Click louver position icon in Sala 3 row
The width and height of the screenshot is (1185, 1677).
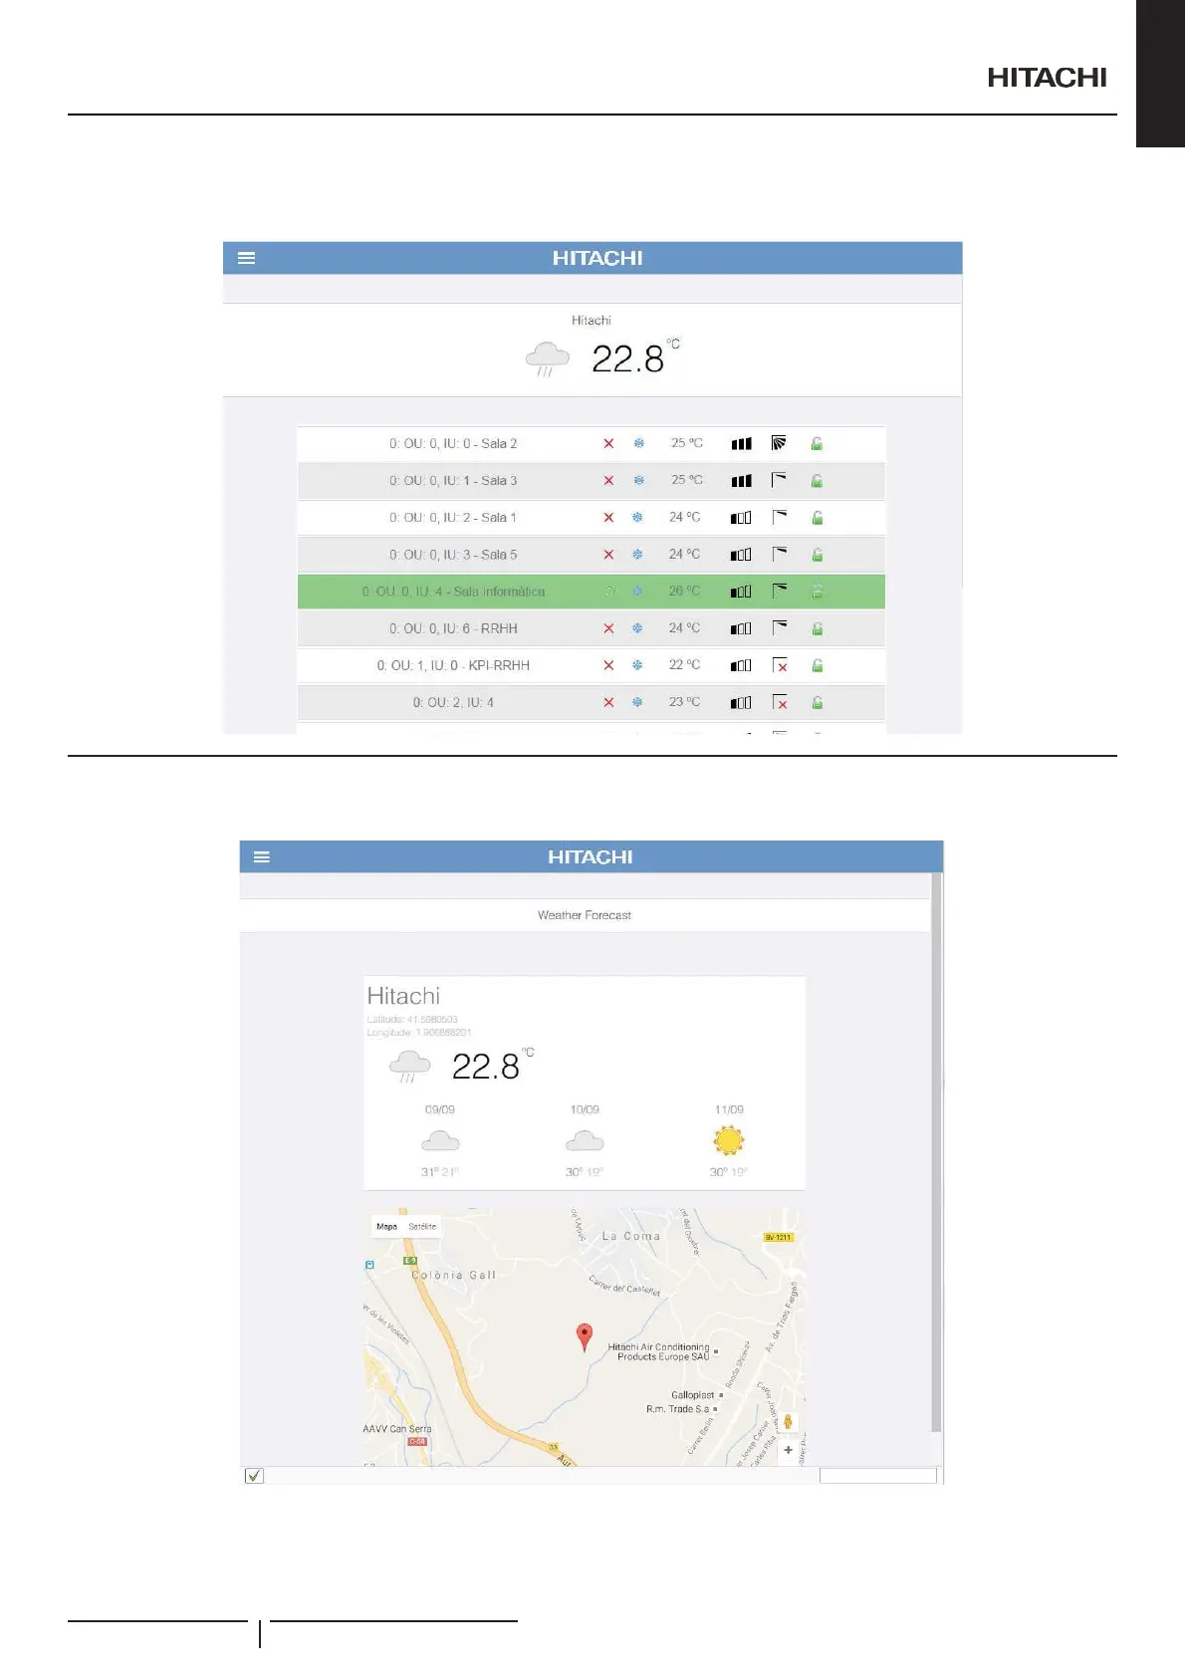click(780, 480)
